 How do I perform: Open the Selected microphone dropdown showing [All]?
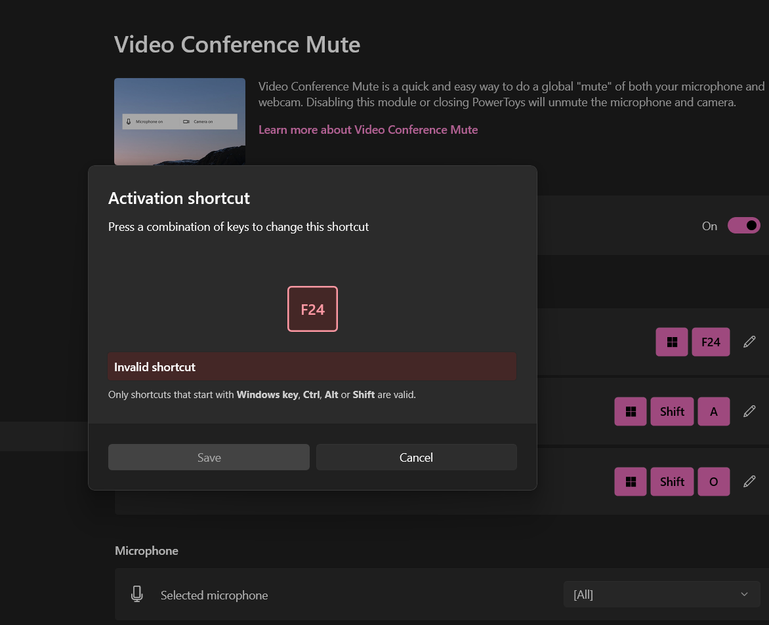[x=661, y=594]
